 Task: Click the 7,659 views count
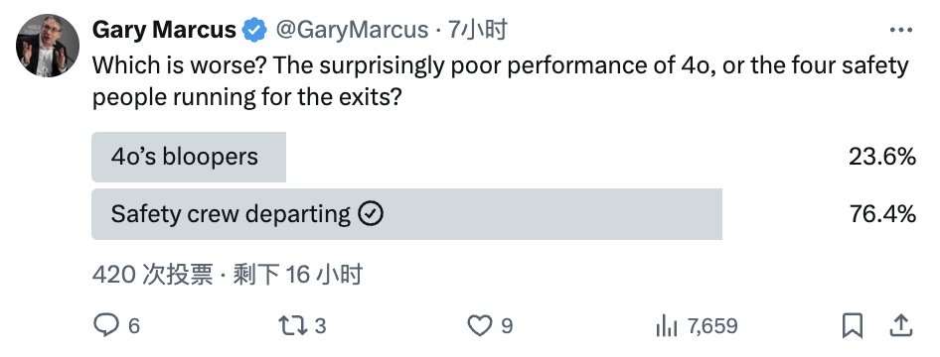712,326
